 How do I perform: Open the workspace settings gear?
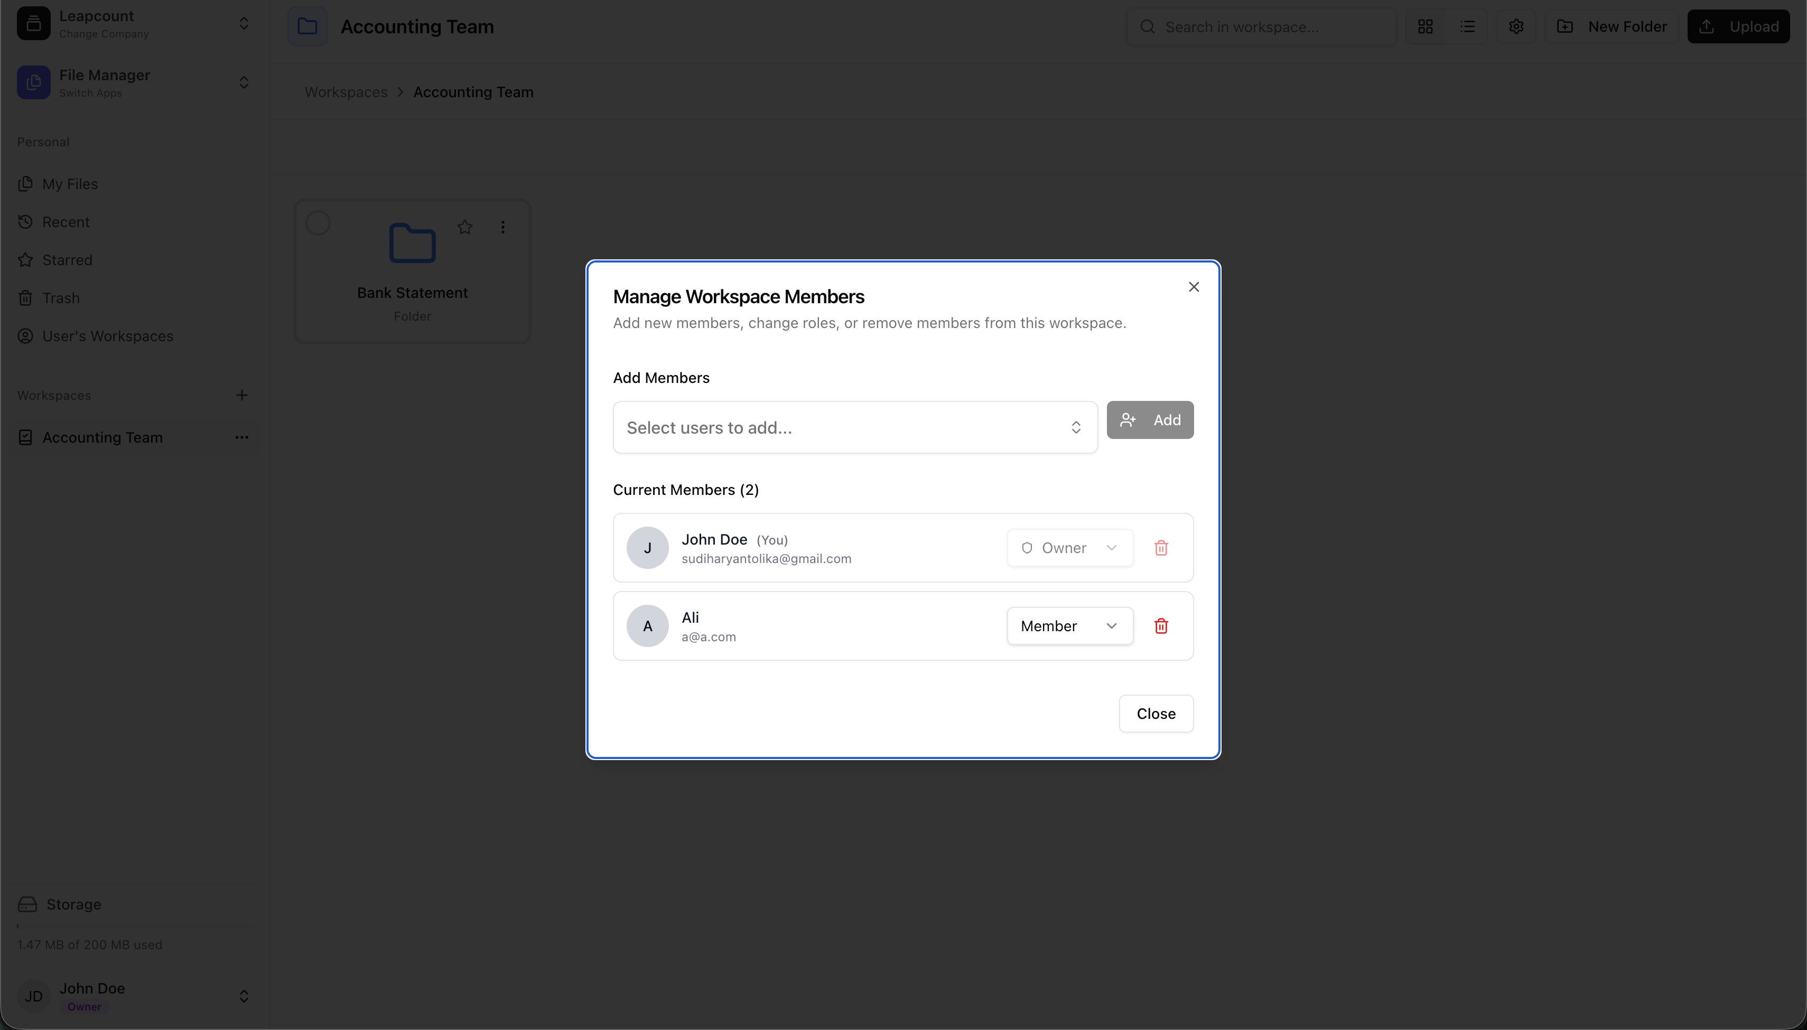(1515, 26)
